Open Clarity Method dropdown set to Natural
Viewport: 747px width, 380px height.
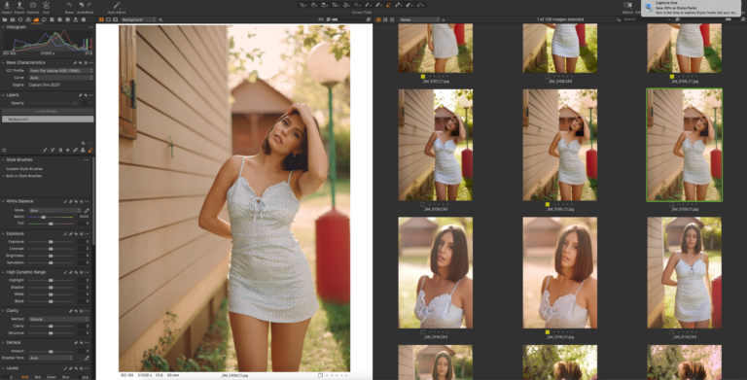pos(59,319)
